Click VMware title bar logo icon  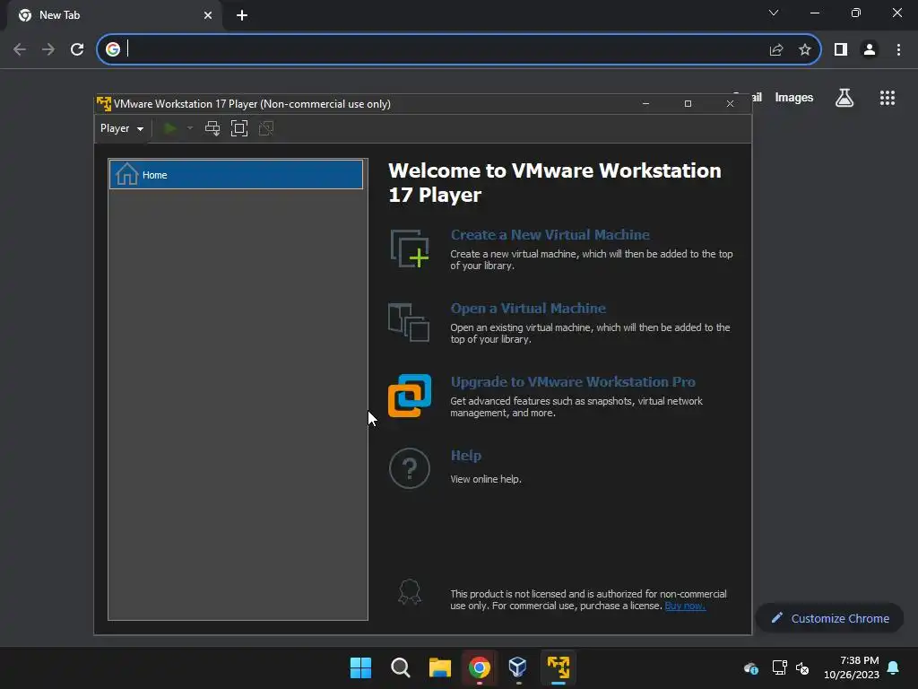point(104,104)
